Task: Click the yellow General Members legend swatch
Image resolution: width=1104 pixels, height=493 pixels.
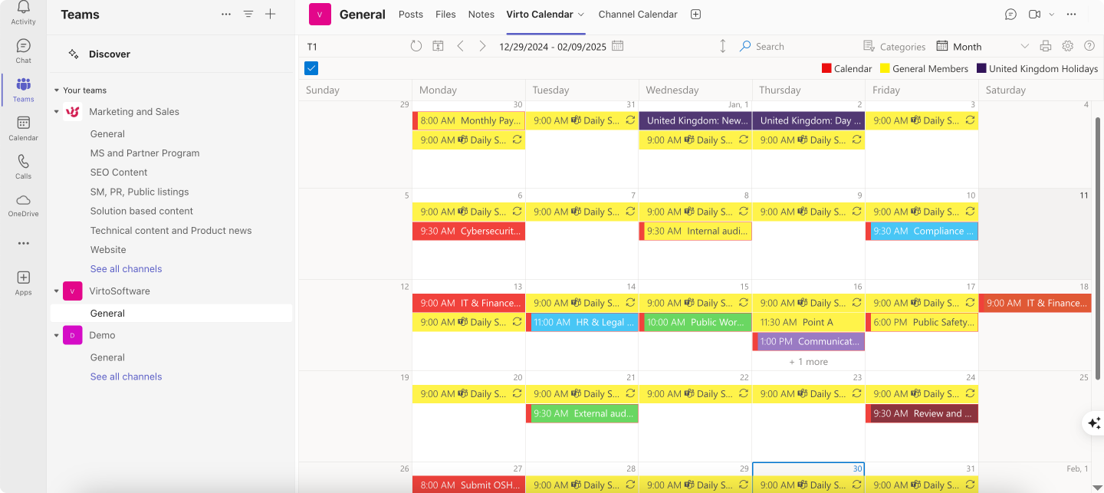Action: click(x=885, y=69)
